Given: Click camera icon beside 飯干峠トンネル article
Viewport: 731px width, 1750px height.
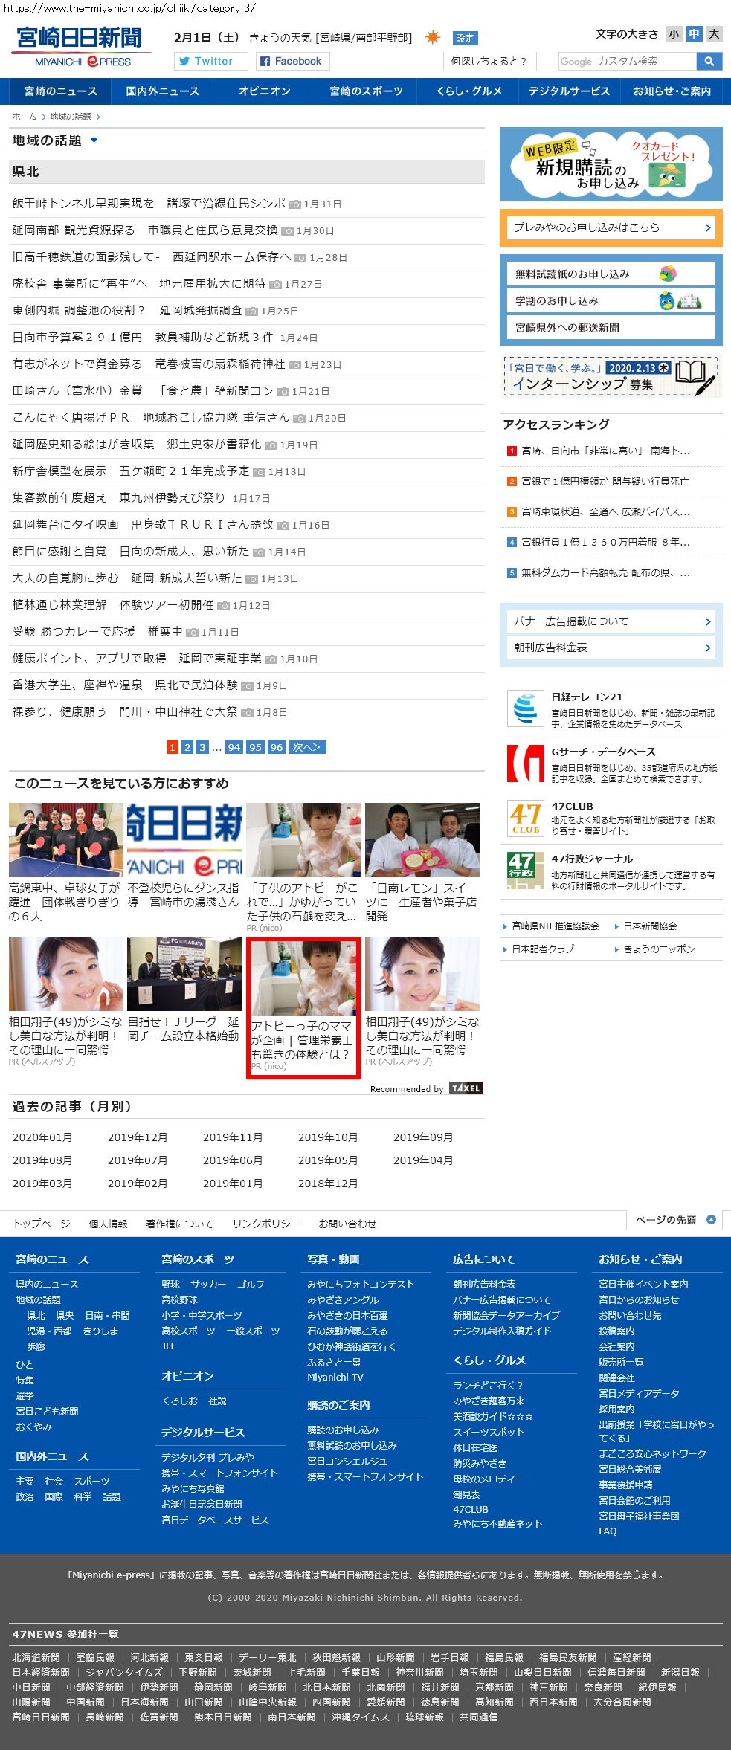Looking at the screenshot, I should tap(295, 204).
